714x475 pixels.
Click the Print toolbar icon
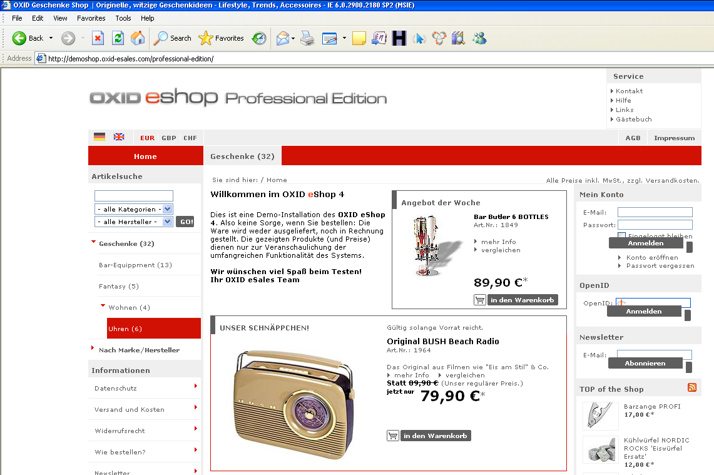pos(307,38)
